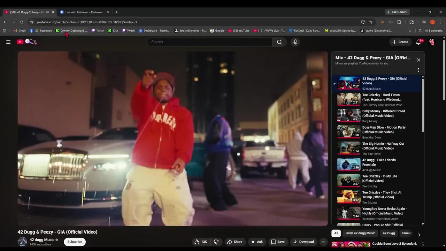Save the video to a playlist
Screen dimensions: 446x251
[x=278, y=242]
